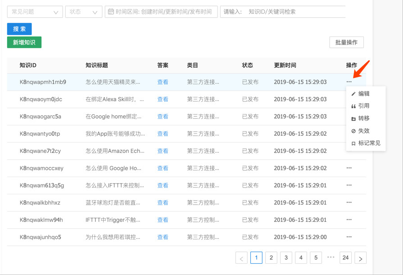Click the green 新增知识 button

tap(24, 42)
